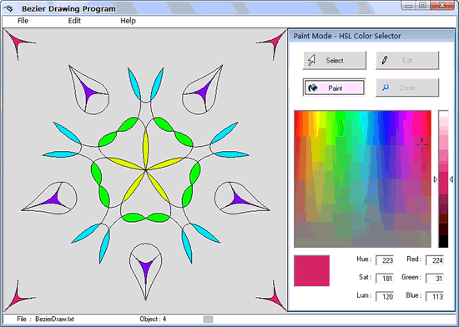Click the Edit mode button label
The height and width of the screenshot is (327, 459).
(x=407, y=61)
